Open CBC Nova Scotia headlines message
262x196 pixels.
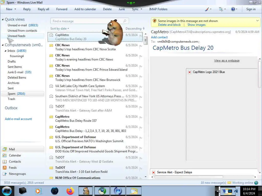pos(95,47)
